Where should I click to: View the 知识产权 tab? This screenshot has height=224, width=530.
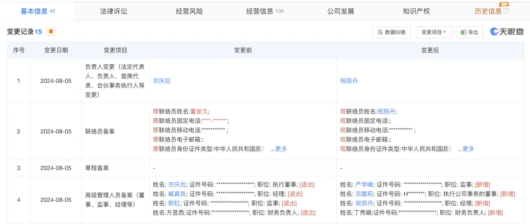point(416,11)
